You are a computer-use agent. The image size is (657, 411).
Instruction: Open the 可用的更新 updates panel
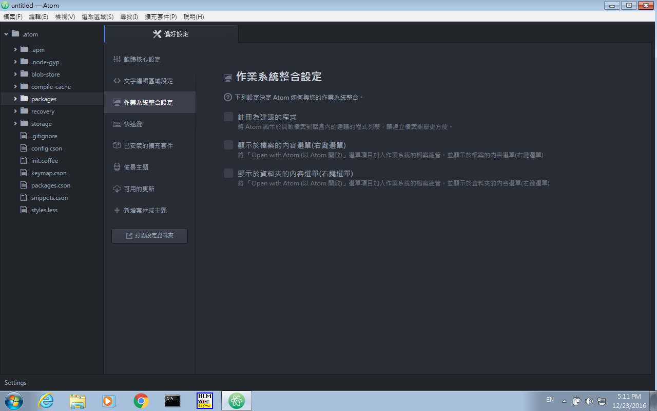tap(149, 189)
